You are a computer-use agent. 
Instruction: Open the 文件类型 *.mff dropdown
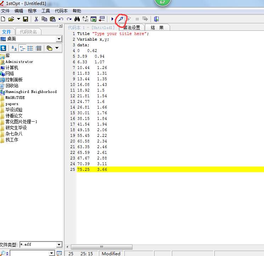(59, 245)
